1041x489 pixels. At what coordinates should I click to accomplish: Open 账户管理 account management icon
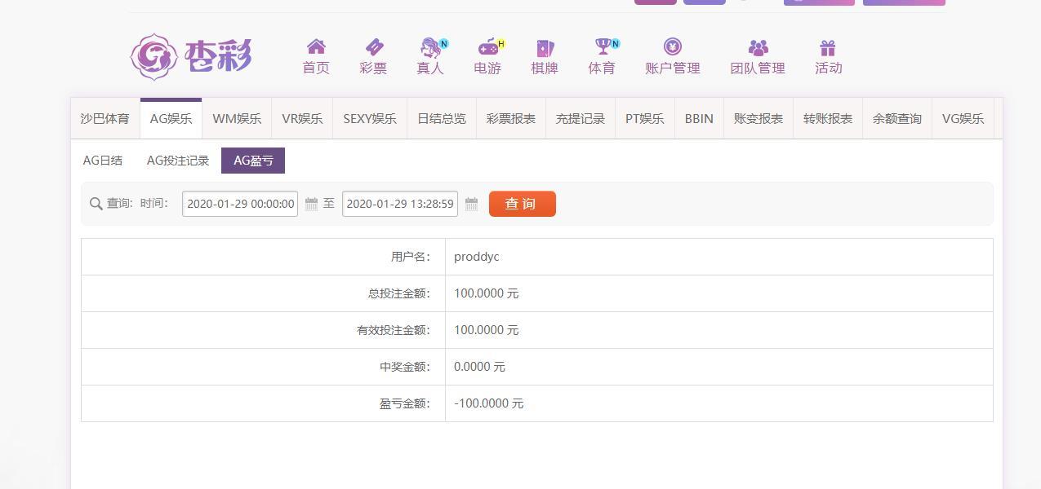click(x=672, y=47)
